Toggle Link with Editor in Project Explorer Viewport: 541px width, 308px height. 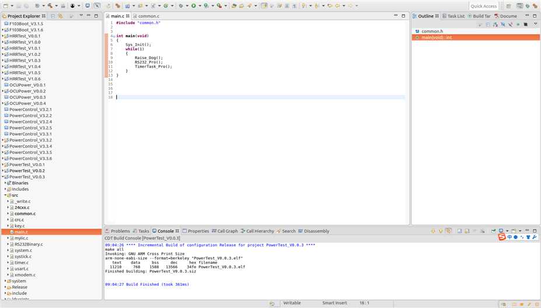tap(60, 16)
